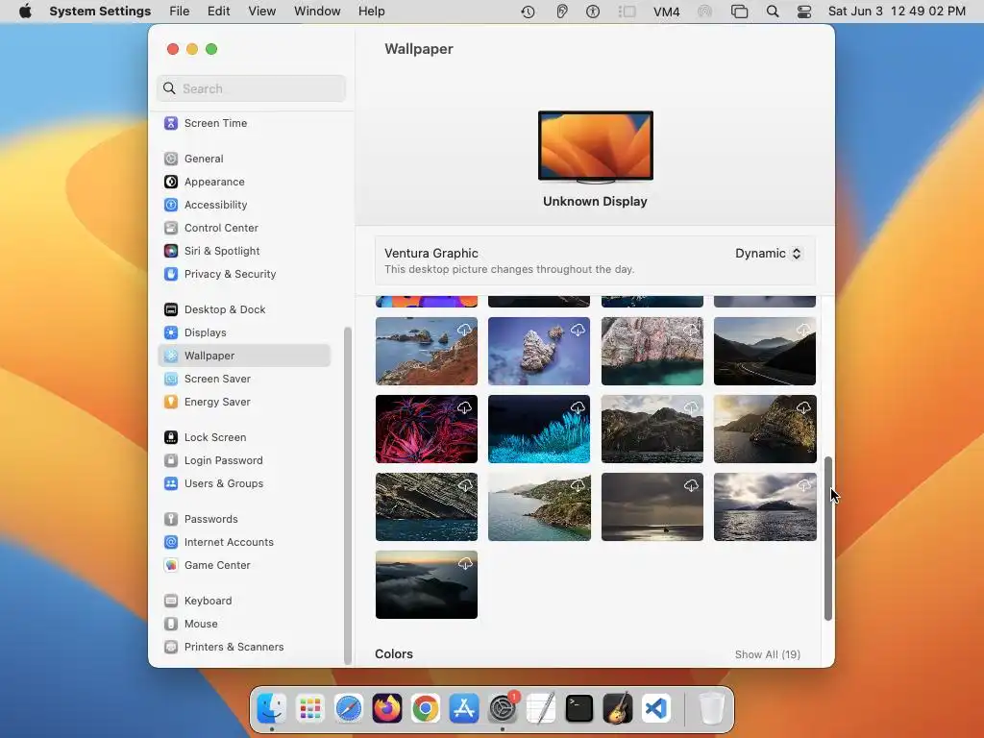Open Siri & Spotlight icon

[x=171, y=251]
